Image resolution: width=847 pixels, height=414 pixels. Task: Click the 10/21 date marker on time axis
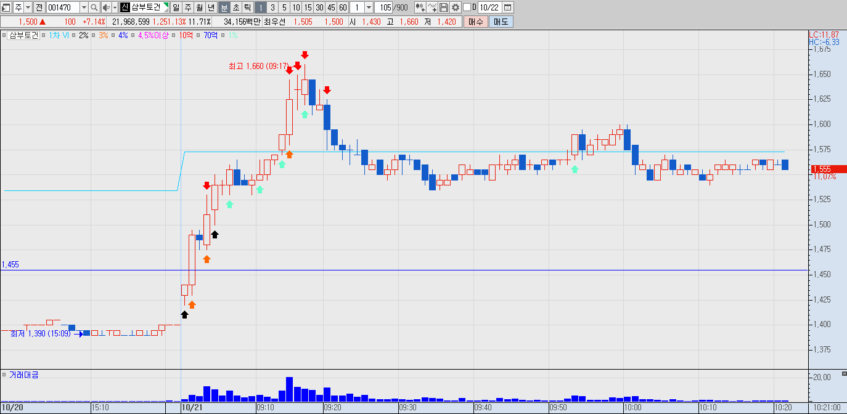(x=192, y=408)
